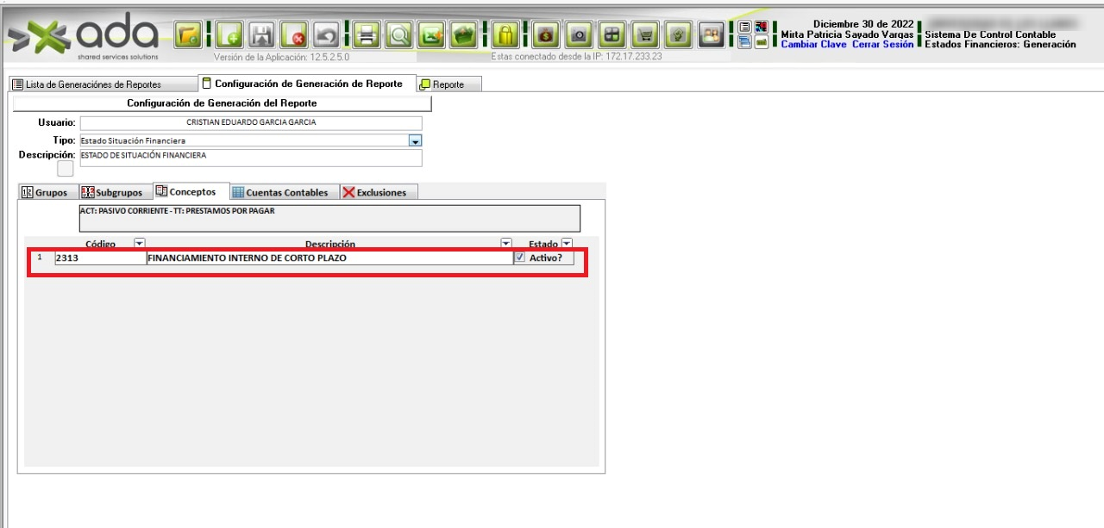
Task: Click the printer icon in toolbar
Action: (x=367, y=35)
